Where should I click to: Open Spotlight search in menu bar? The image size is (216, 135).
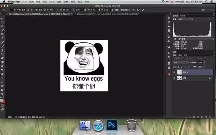tap(206, 1)
